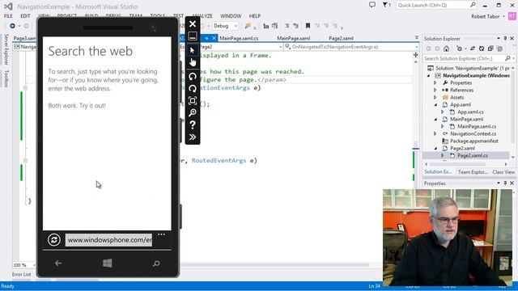Tap the phone Windows Start button

pyautogui.click(x=108, y=264)
